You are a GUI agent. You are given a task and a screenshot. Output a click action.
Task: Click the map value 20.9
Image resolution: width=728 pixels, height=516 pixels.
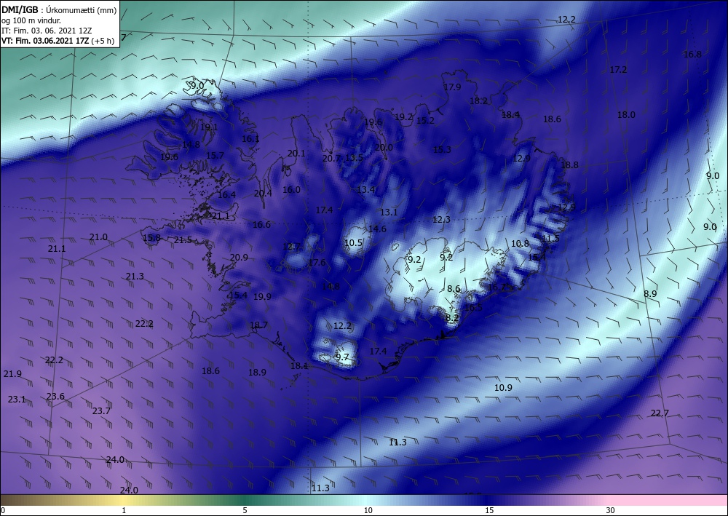(x=239, y=258)
